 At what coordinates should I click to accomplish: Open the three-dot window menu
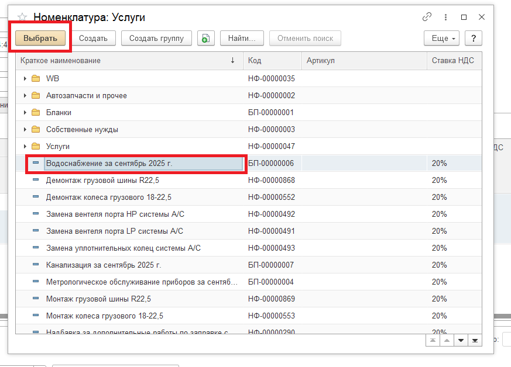tap(446, 17)
